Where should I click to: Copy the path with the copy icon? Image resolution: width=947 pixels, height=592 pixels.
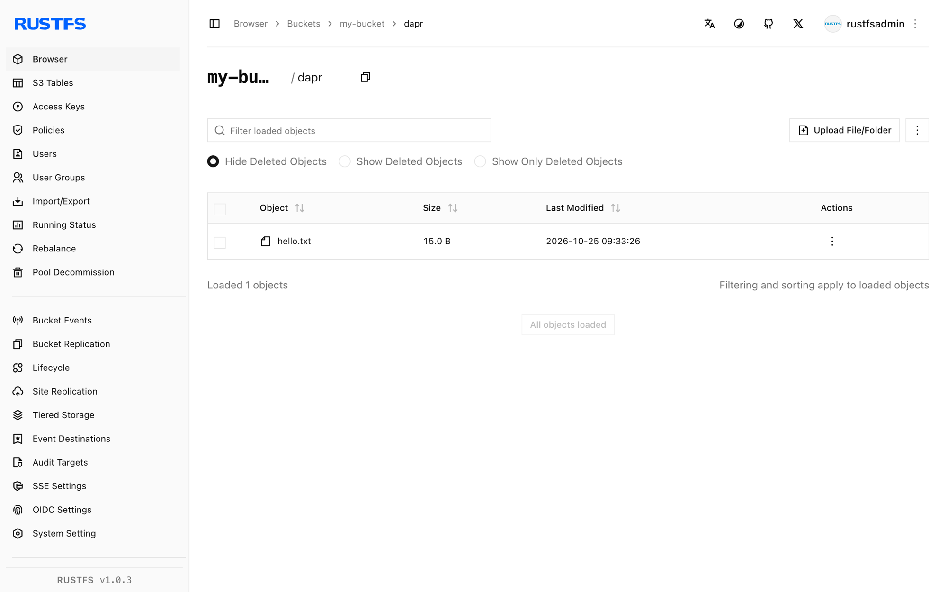(365, 77)
